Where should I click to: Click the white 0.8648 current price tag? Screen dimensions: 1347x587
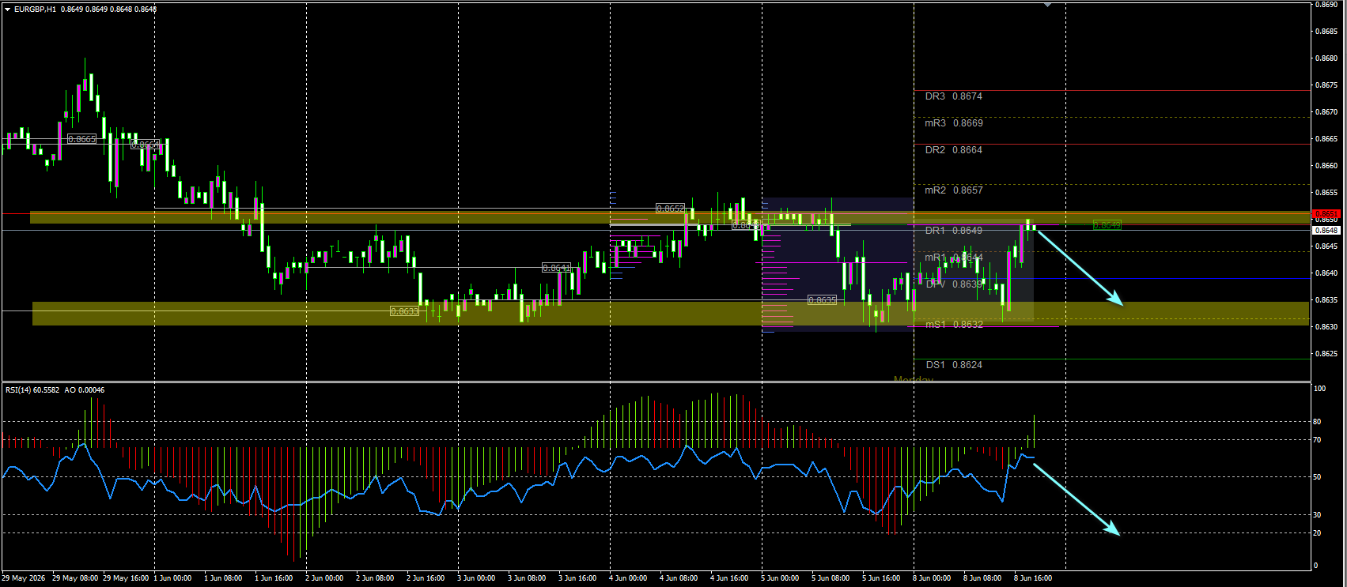[1326, 231]
